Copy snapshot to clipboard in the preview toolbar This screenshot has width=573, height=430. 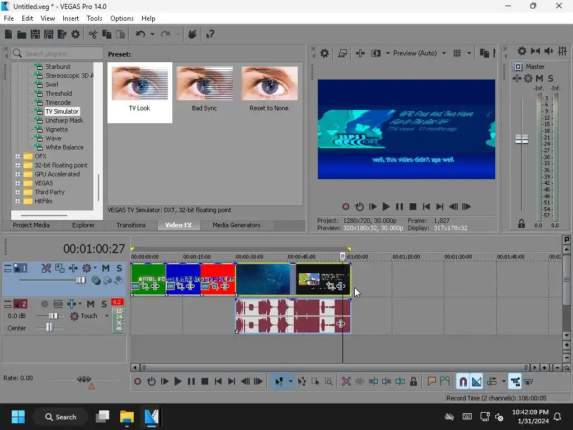[x=485, y=53]
